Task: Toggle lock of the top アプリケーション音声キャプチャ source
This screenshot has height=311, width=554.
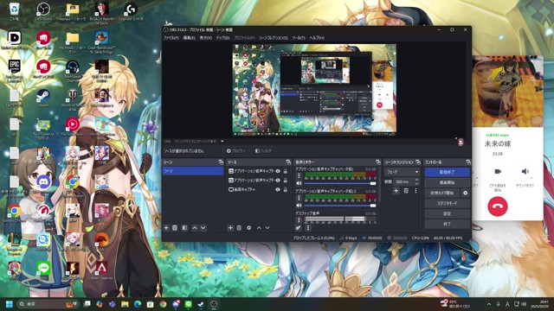Action: [x=285, y=171]
